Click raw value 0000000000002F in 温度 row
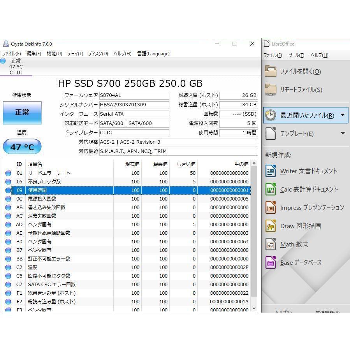Screen dimensions: 350x350 tap(229, 267)
